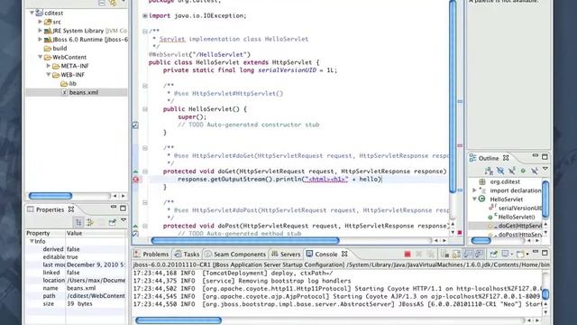577x325 pixels.
Task: Select the build folder
Action: pyautogui.click(x=55, y=48)
